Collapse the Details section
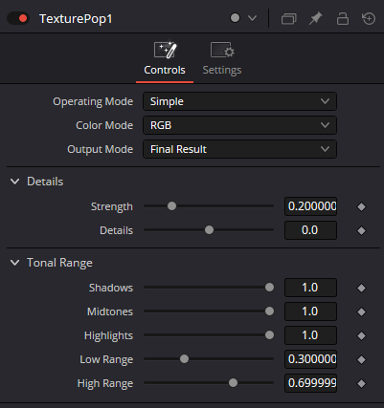The image size is (384, 408). [x=14, y=182]
